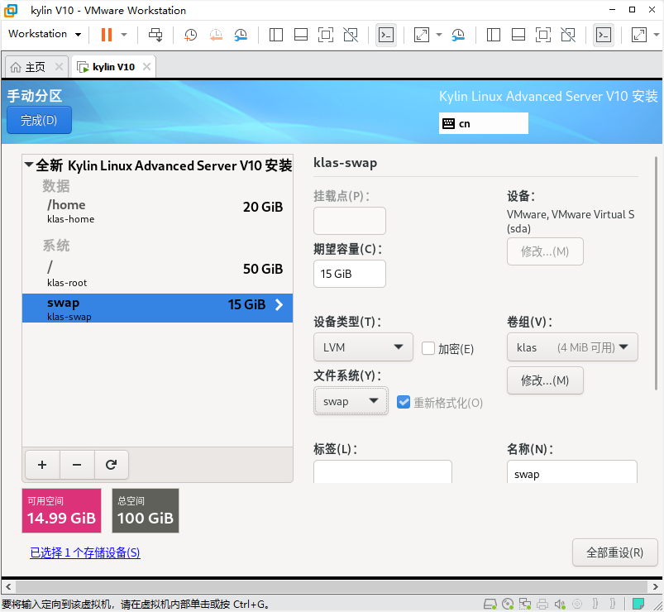
Task: Click the 全部重设(R) button
Action: (614, 552)
